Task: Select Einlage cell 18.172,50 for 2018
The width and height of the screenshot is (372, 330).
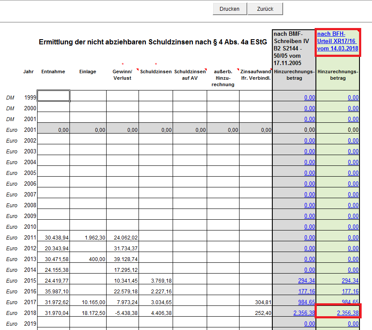Action: [x=88, y=313]
